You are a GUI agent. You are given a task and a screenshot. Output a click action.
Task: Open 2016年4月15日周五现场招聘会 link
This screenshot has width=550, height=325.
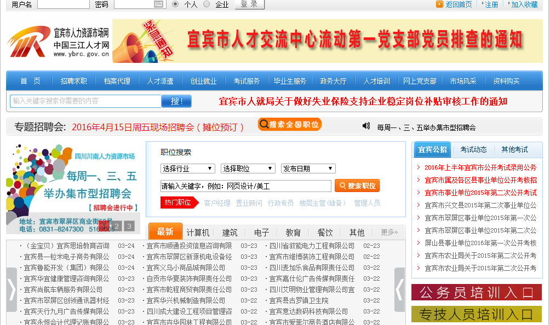[x=158, y=127]
